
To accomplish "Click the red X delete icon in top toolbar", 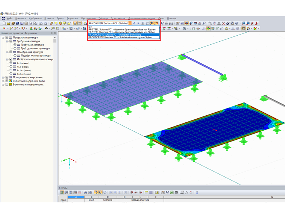I will tap(223, 23).
